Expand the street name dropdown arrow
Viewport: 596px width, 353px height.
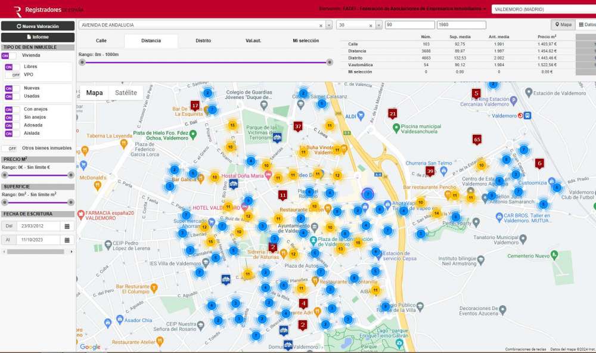click(329, 26)
